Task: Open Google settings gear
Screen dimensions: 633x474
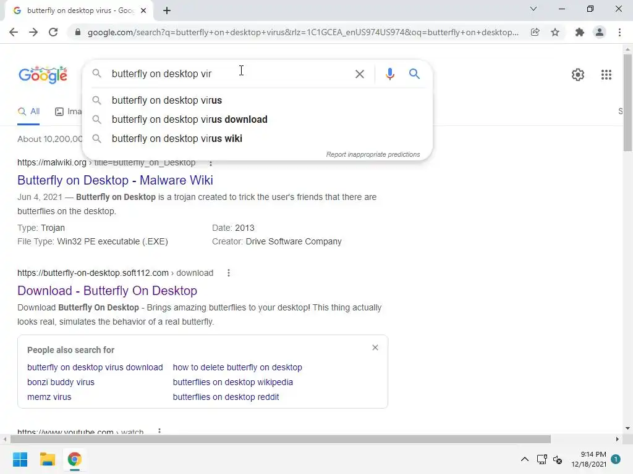Action: 578,75
